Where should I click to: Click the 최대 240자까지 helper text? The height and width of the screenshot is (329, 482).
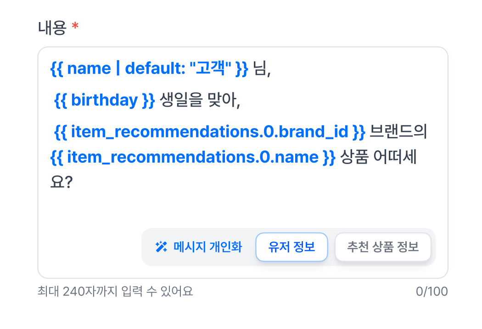(x=115, y=291)
